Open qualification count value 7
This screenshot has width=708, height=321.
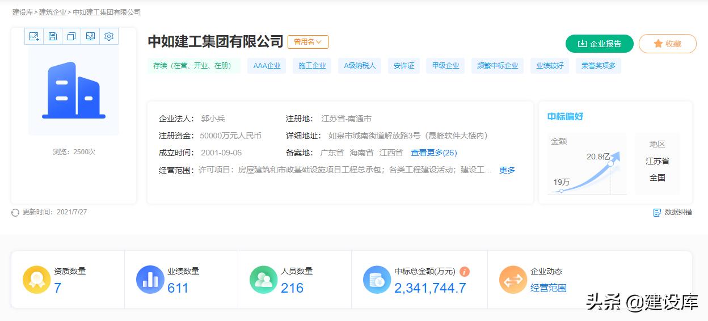click(57, 288)
